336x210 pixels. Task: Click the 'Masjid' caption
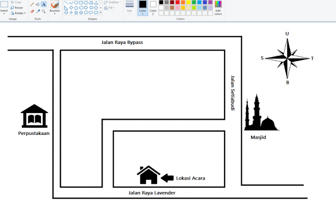(x=258, y=137)
